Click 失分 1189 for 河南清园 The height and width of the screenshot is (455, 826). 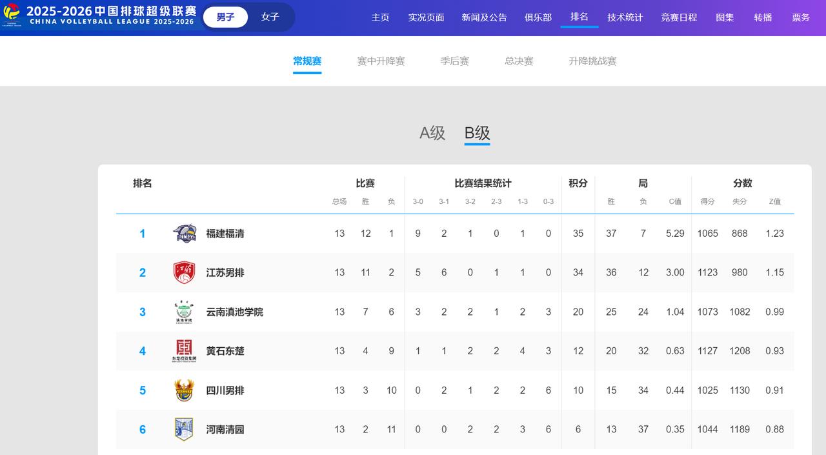740,429
